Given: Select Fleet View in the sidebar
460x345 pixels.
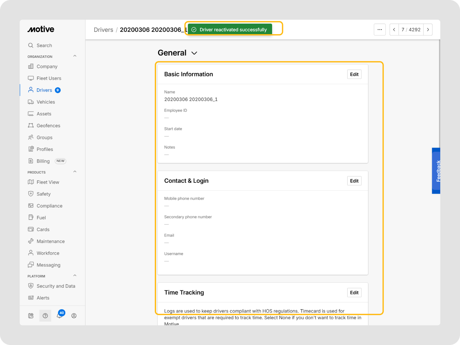Looking at the screenshot, I should pyautogui.click(x=48, y=182).
